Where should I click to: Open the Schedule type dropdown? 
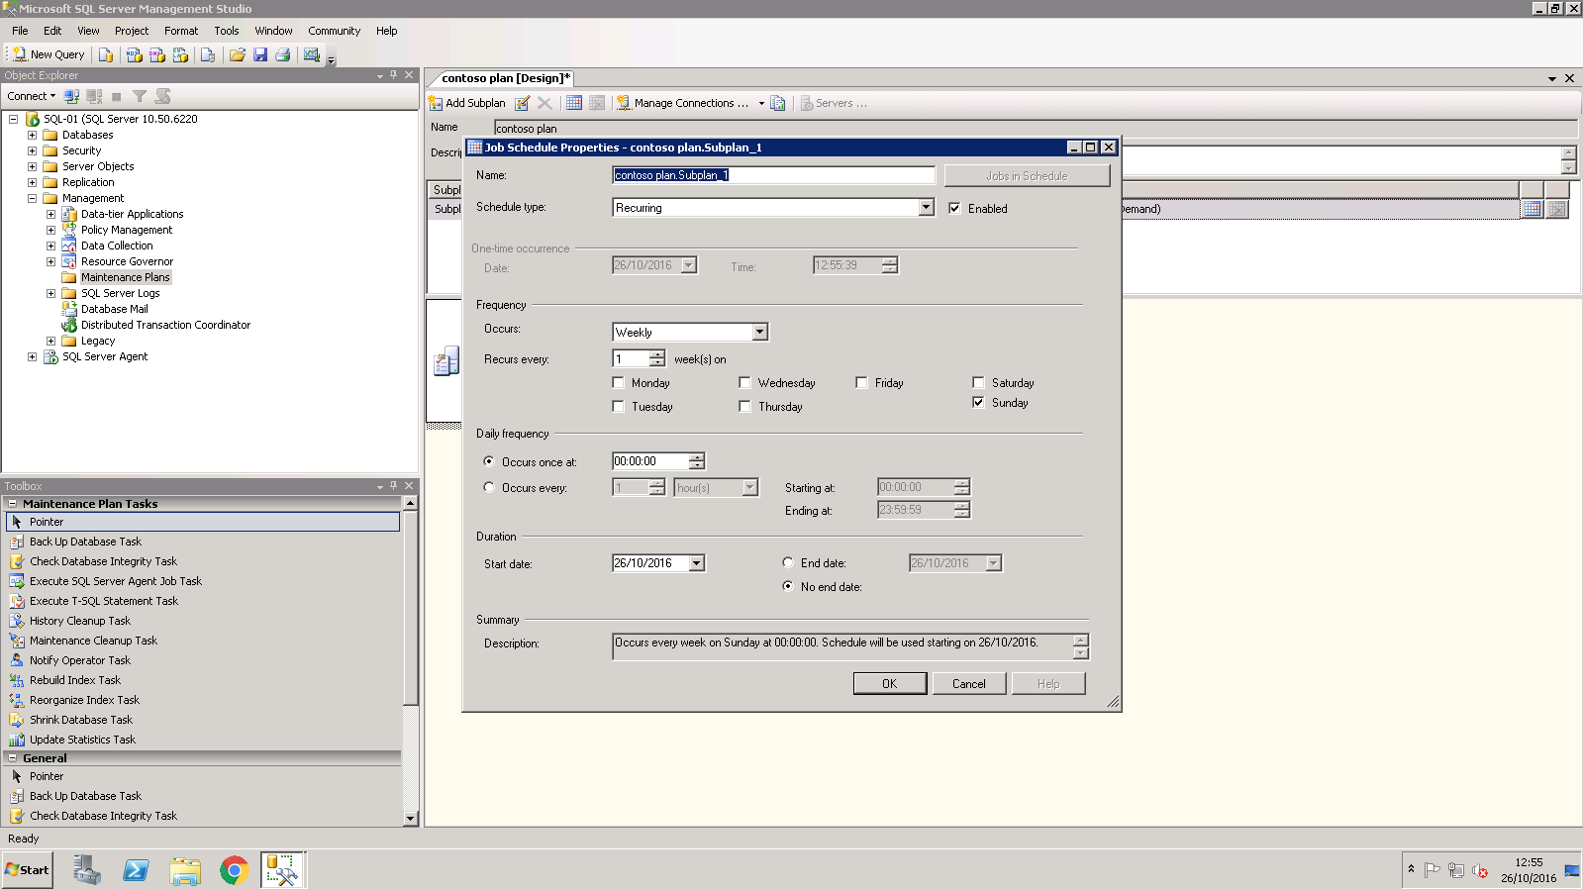[926, 207]
